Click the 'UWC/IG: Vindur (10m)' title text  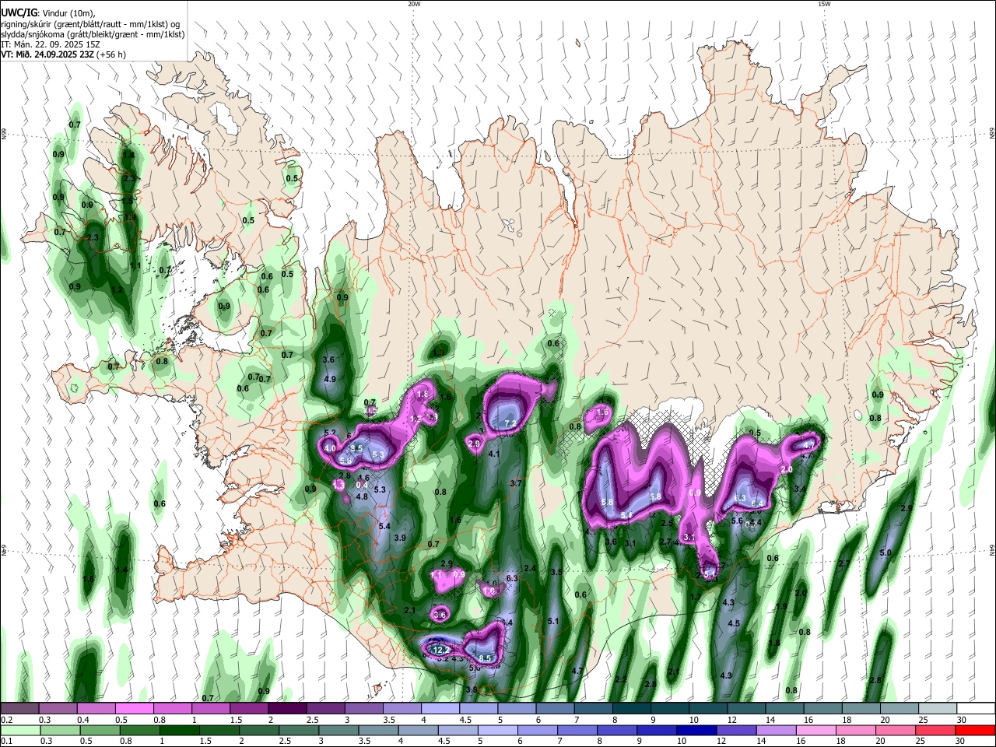click(48, 14)
